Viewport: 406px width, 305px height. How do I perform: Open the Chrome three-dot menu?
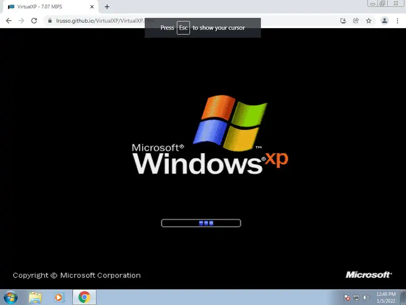click(397, 21)
